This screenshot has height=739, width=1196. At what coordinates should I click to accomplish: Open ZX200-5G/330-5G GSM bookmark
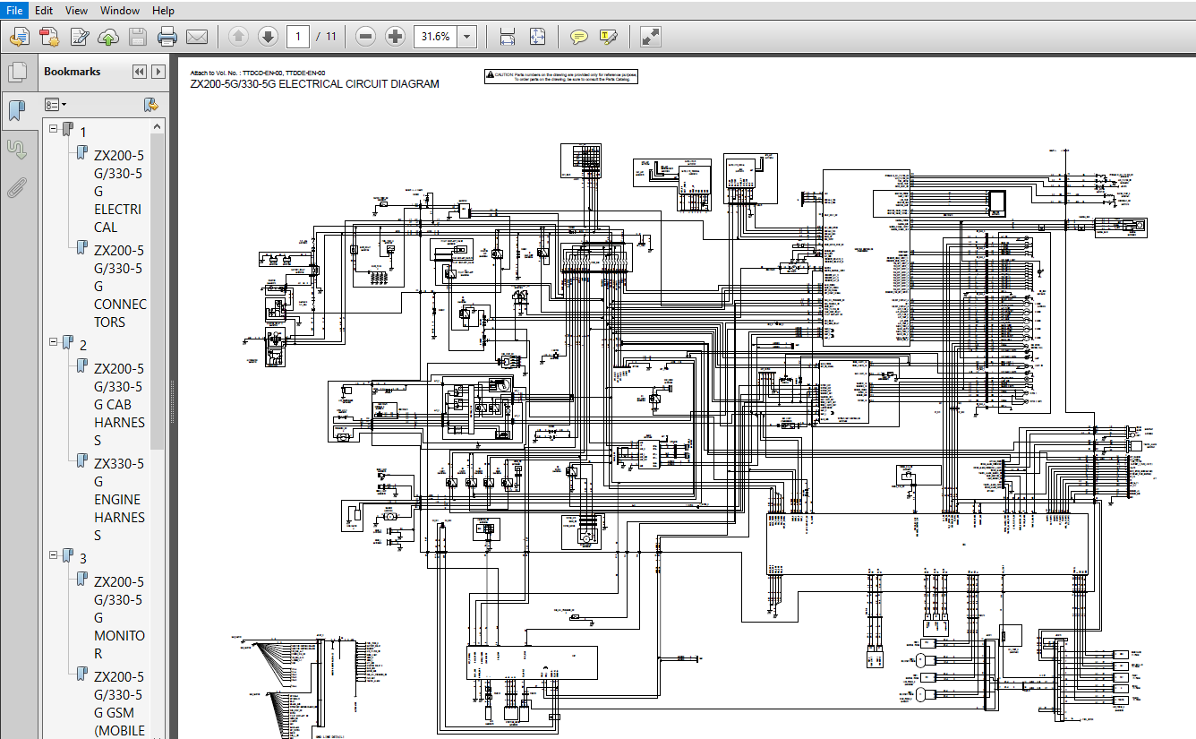[x=119, y=703]
